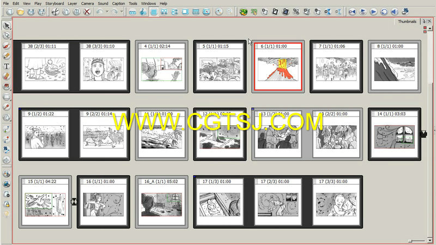Click the vertical scrollbar up arrow
The height and width of the screenshot is (245, 436).
pos(430,28)
